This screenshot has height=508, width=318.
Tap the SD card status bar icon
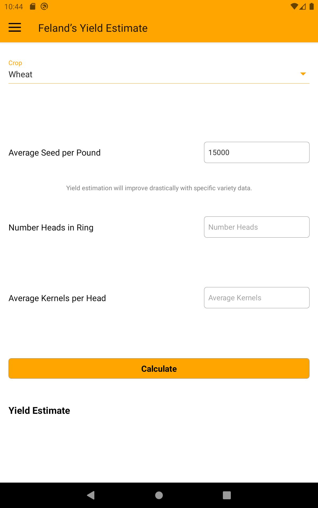point(33,6)
